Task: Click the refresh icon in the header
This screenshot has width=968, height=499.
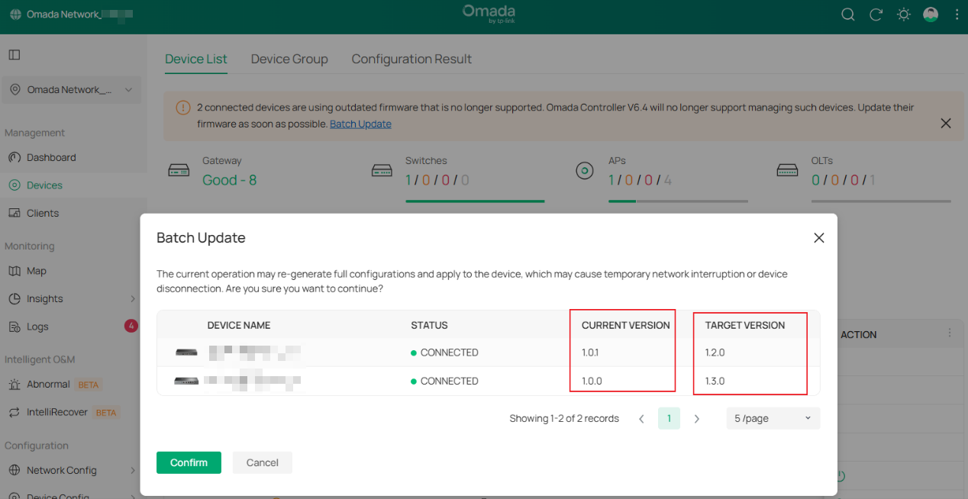Action: pos(876,14)
